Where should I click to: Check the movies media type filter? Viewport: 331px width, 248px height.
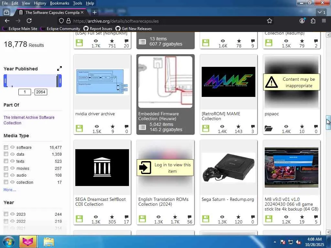6,168
